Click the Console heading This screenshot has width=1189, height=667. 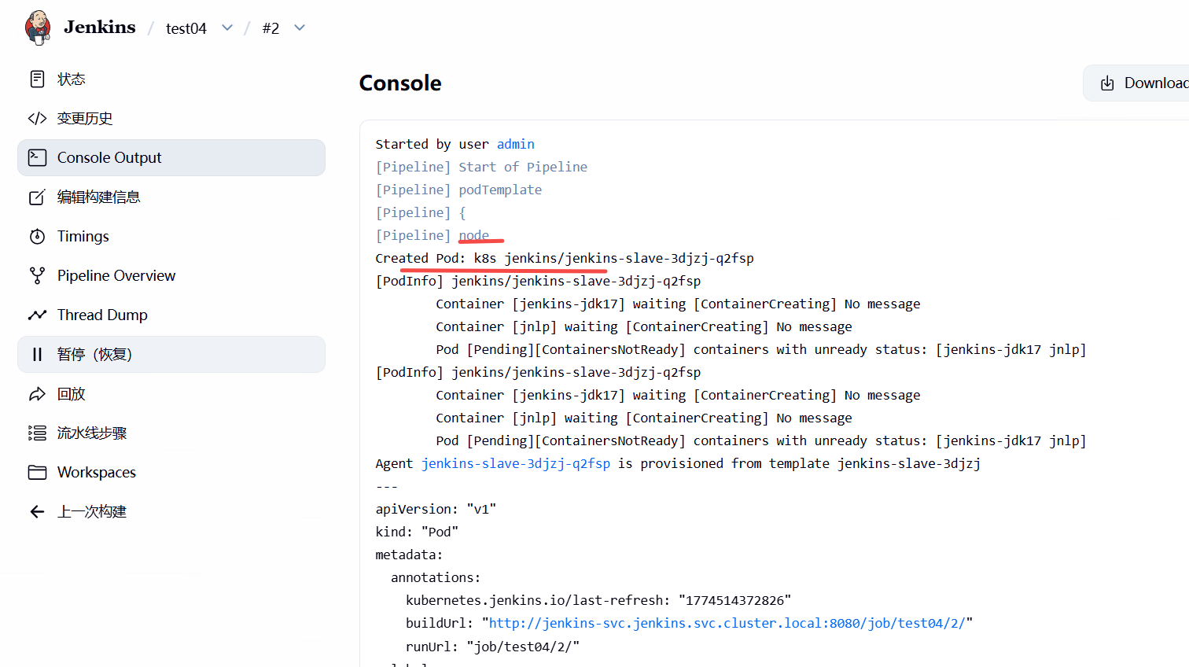click(x=400, y=83)
